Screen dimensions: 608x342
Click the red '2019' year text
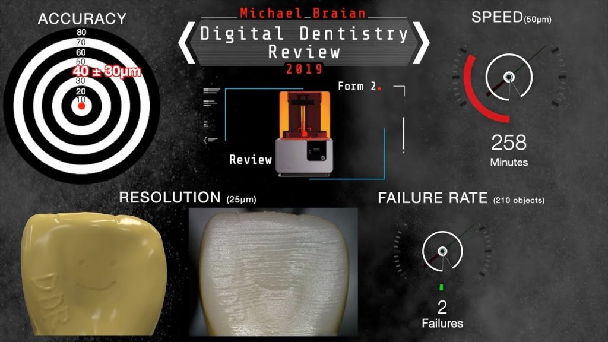point(305,69)
